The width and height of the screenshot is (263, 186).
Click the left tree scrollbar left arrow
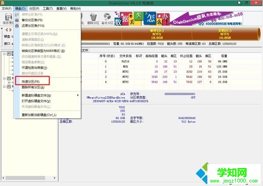click(x=4, y=178)
